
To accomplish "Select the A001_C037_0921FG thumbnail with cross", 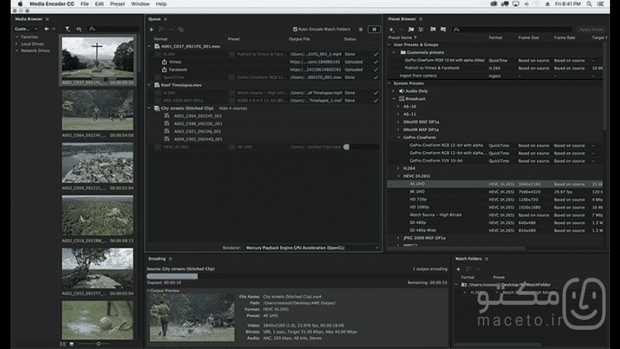I will (x=98, y=58).
